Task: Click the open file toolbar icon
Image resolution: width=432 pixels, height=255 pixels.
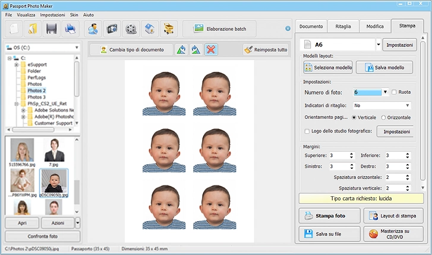Action: [x=33, y=29]
